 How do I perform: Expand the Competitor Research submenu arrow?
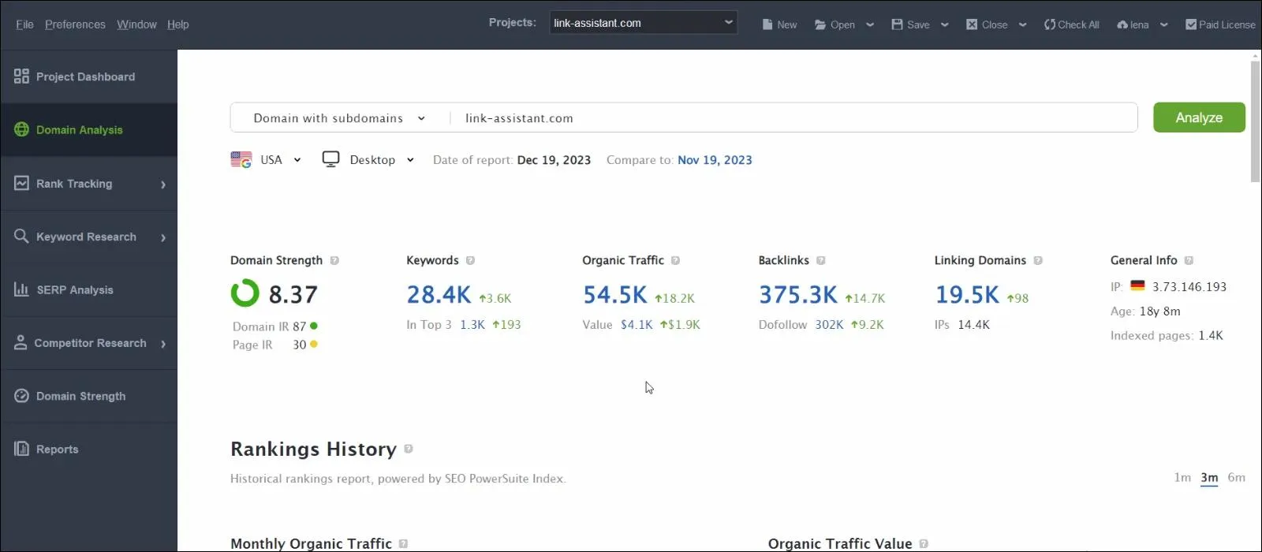point(163,344)
